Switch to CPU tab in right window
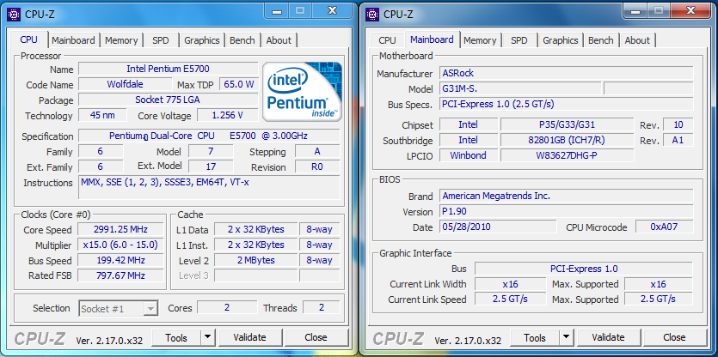 coord(387,40)
